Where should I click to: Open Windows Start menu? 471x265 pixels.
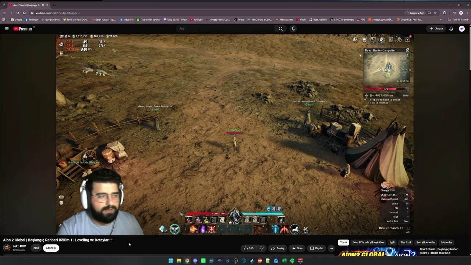click(x=171, y=261)
